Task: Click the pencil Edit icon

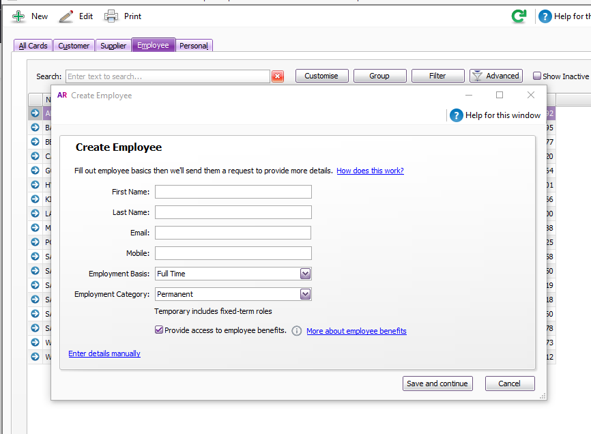Action: tap(66, 16)
